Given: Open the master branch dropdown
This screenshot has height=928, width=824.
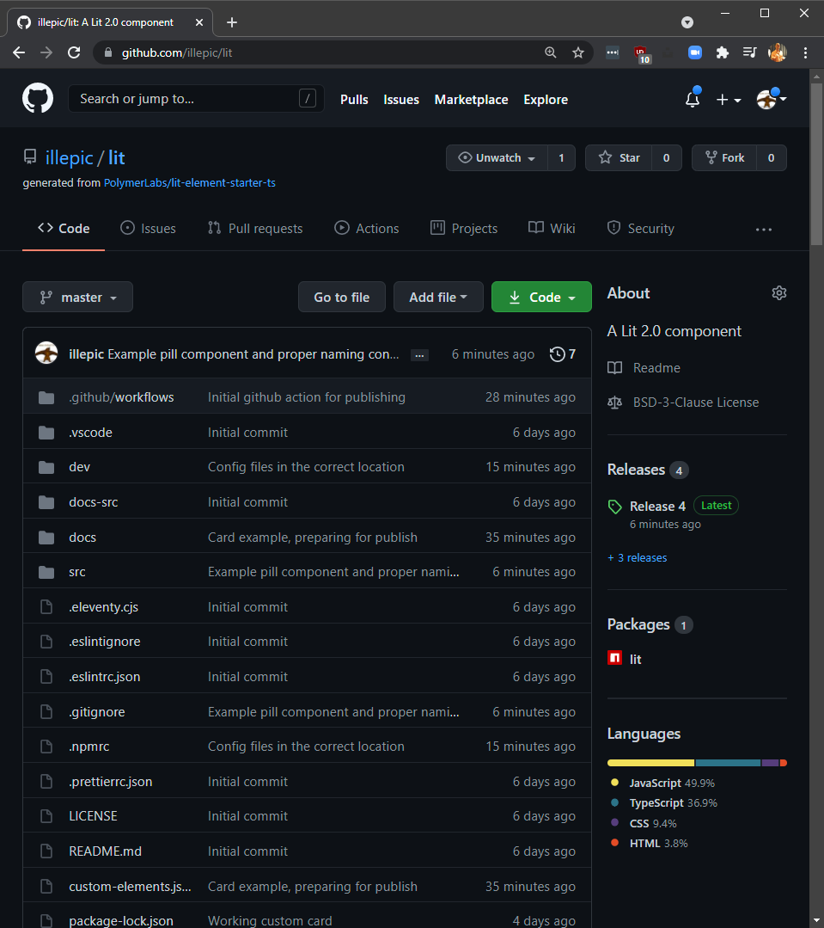Looking at the screenshot, I should [x=77, y=297].
